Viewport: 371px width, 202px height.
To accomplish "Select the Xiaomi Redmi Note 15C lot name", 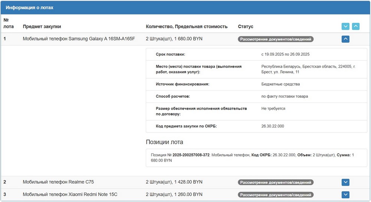I will point(70,194).
